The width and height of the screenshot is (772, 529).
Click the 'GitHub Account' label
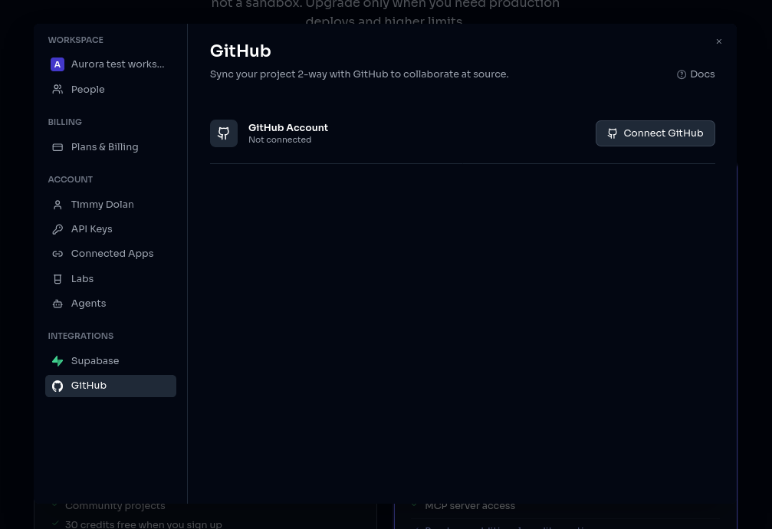[x=288, y=127]
